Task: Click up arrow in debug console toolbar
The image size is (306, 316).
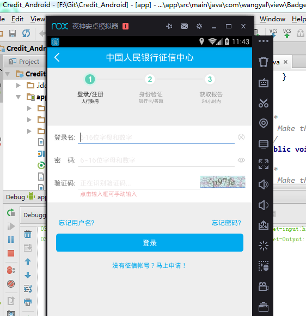Action: click(x=28, y=261)
